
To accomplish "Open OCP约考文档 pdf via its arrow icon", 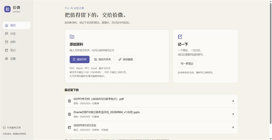I will (233, 101).
